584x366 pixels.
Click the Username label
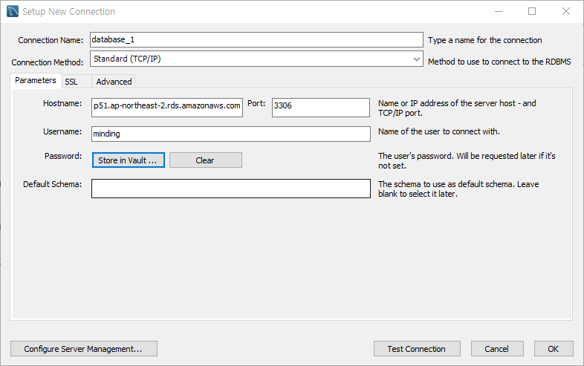[x=62, y=131]
